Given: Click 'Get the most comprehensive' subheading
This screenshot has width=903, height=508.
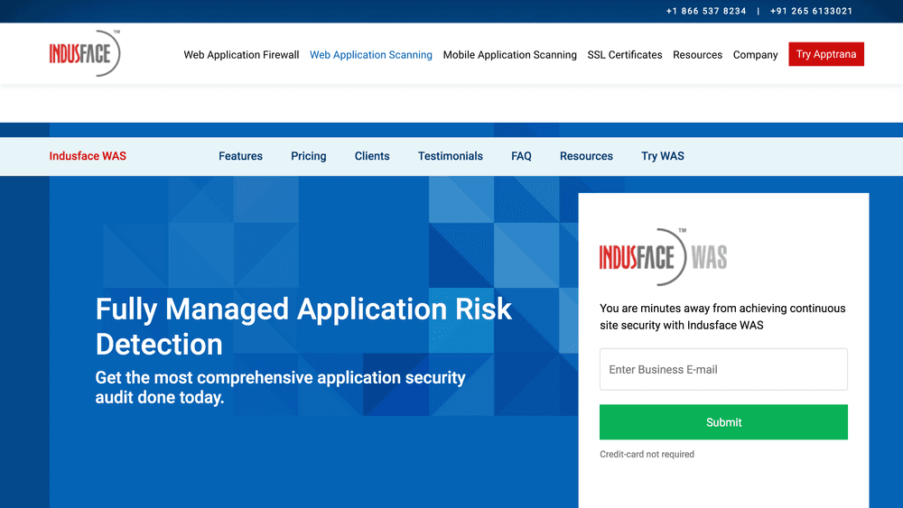Looking at the screenshot, I should tap(281, 387).
